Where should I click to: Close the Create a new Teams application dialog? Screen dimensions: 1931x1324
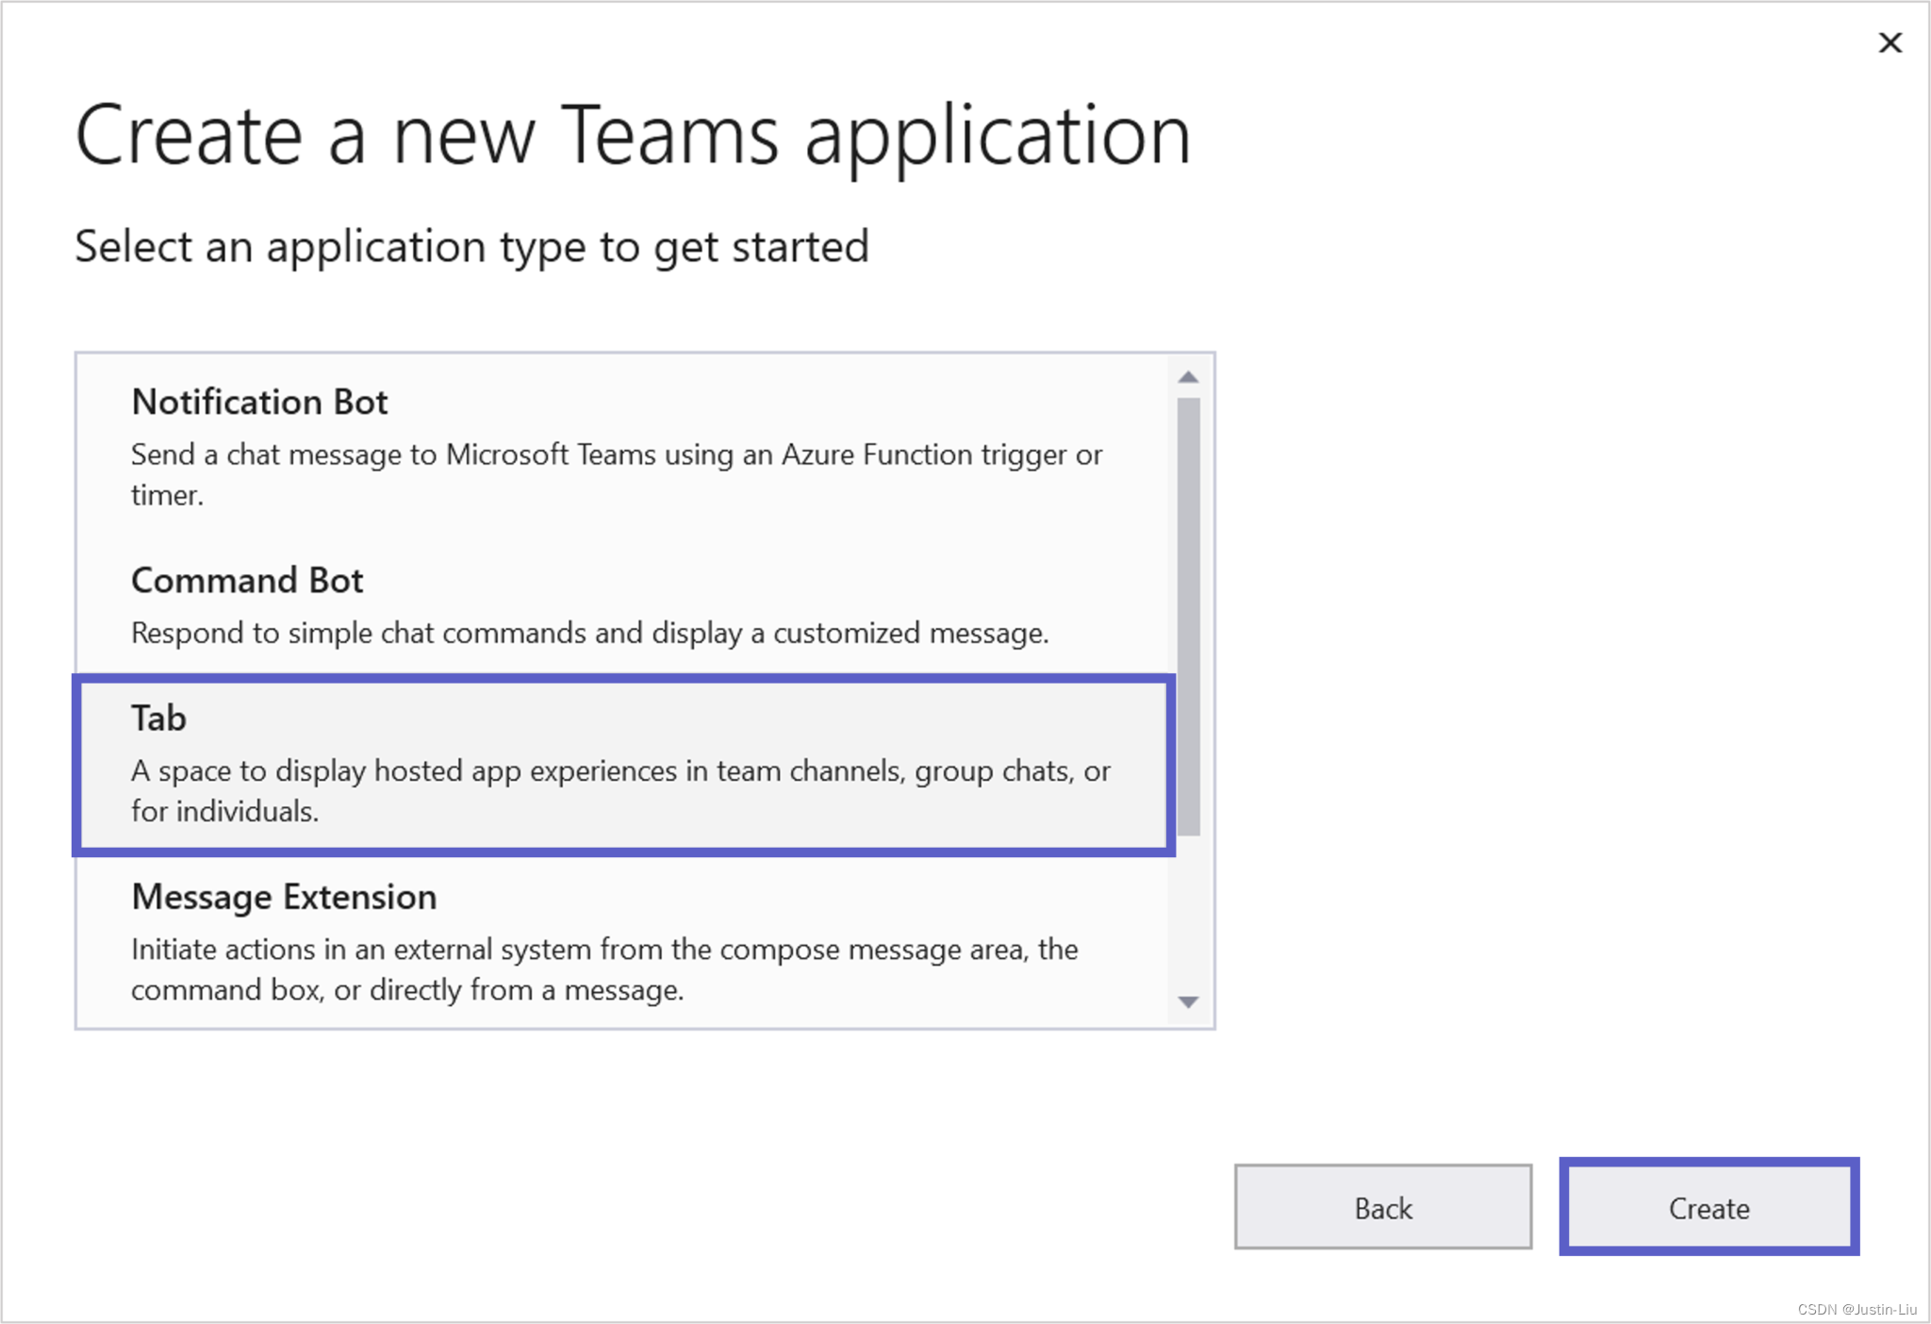coord(1890,42)
